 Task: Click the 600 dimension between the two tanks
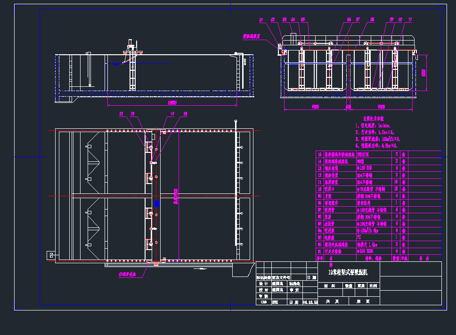point(349,107)
